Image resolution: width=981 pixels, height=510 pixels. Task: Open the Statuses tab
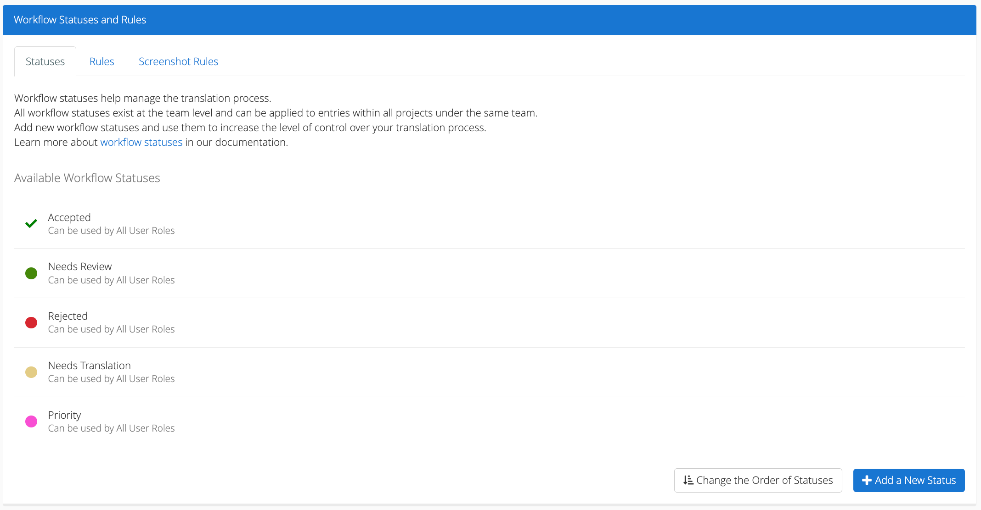[45, 61]
